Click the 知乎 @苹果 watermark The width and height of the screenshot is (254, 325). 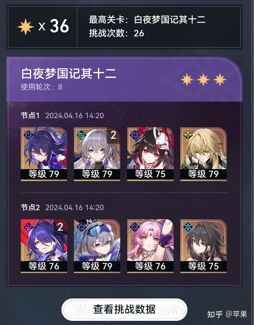point(227,314)
